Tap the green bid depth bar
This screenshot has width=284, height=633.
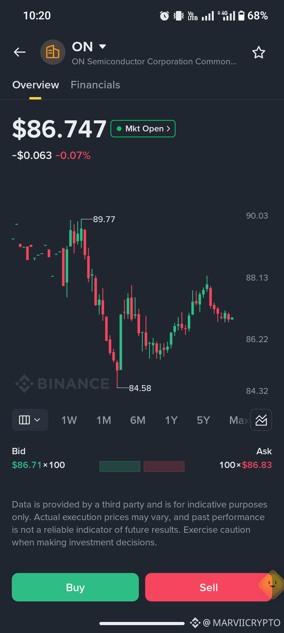coord(120,466)
